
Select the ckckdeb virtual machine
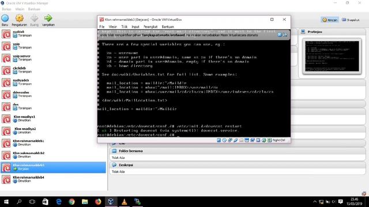tap(54, 70)
